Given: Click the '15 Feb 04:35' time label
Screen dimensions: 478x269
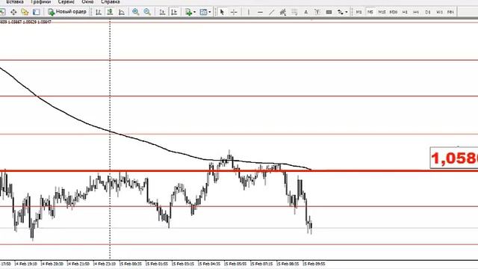Looking at the screenshot, I should pos(209,264).
